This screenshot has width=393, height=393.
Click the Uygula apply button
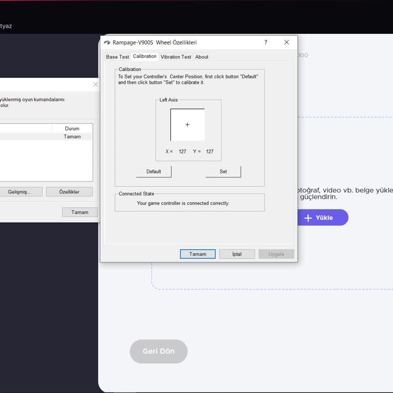point(276,254)
